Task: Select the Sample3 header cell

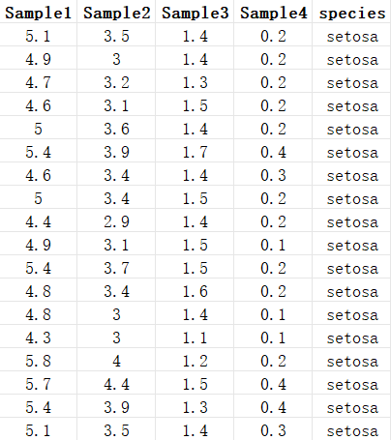Action: [195, 13]
